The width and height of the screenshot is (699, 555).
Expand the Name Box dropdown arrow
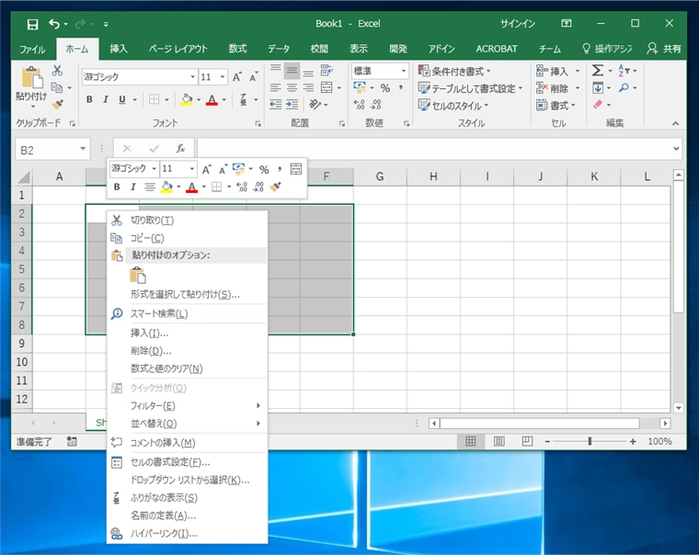point(83,149)
